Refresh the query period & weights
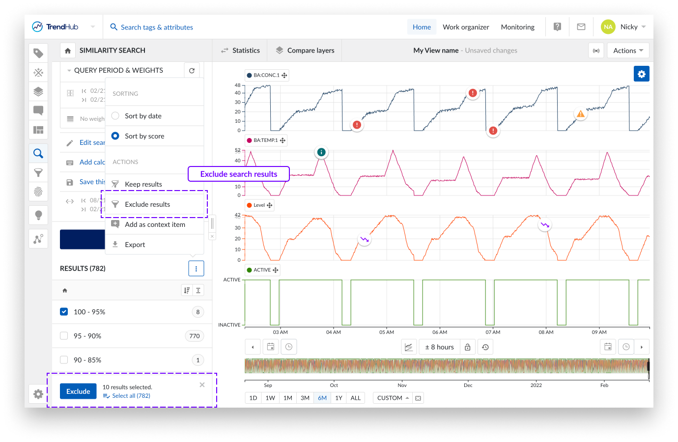Screen dimensions: 678x442 [192, 71]
